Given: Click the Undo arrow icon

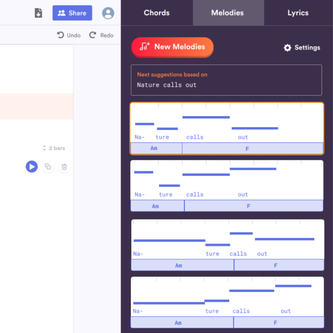Looking at the screenshot, I should [60, 35].
